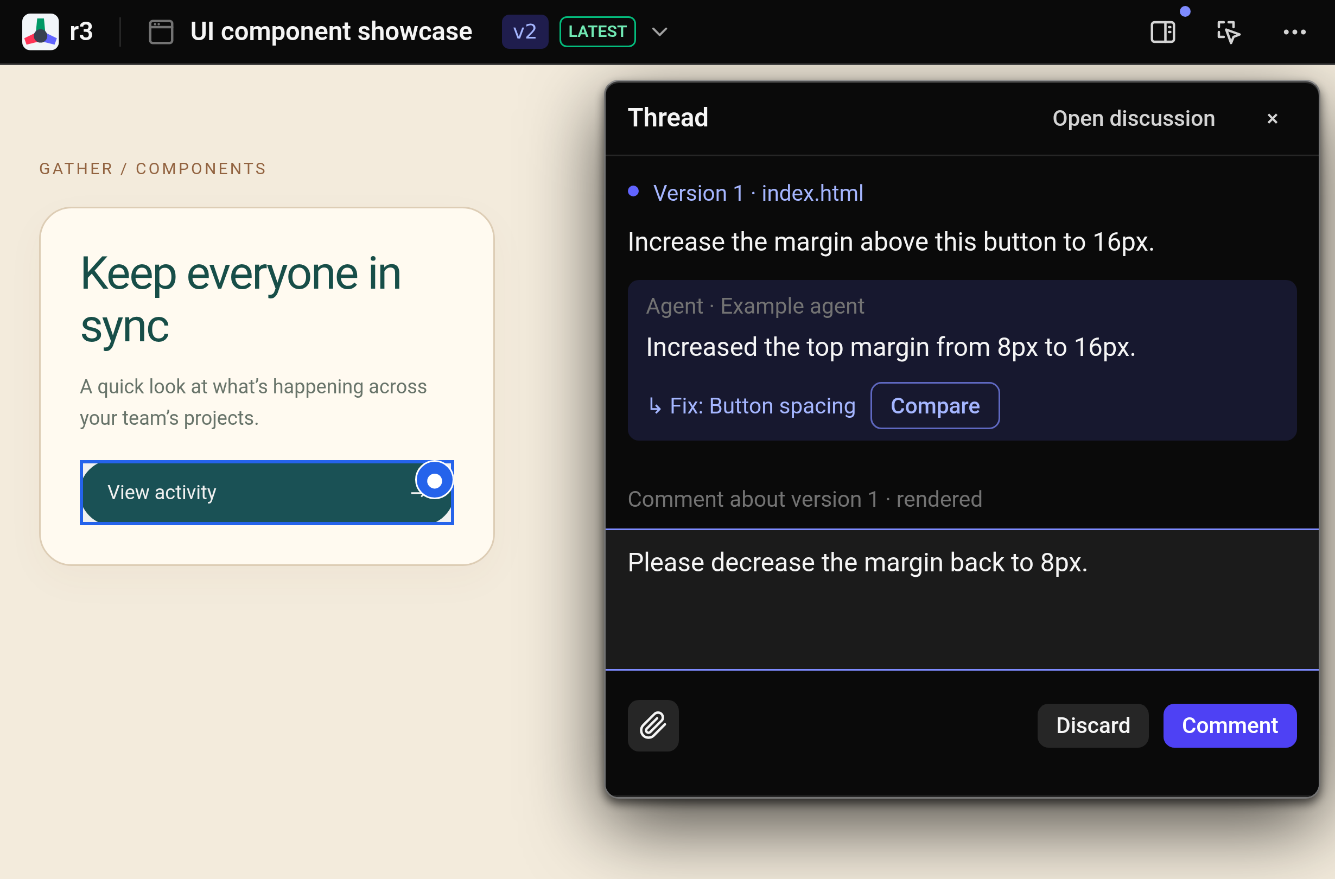The width and height of the screenshot is (1335, 879).
Task: Click 'A quick look at what's happening' description
Action: click(253, 402)
